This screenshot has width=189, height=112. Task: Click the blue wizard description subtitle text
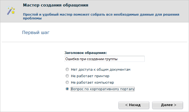click(x=100, y=16)
